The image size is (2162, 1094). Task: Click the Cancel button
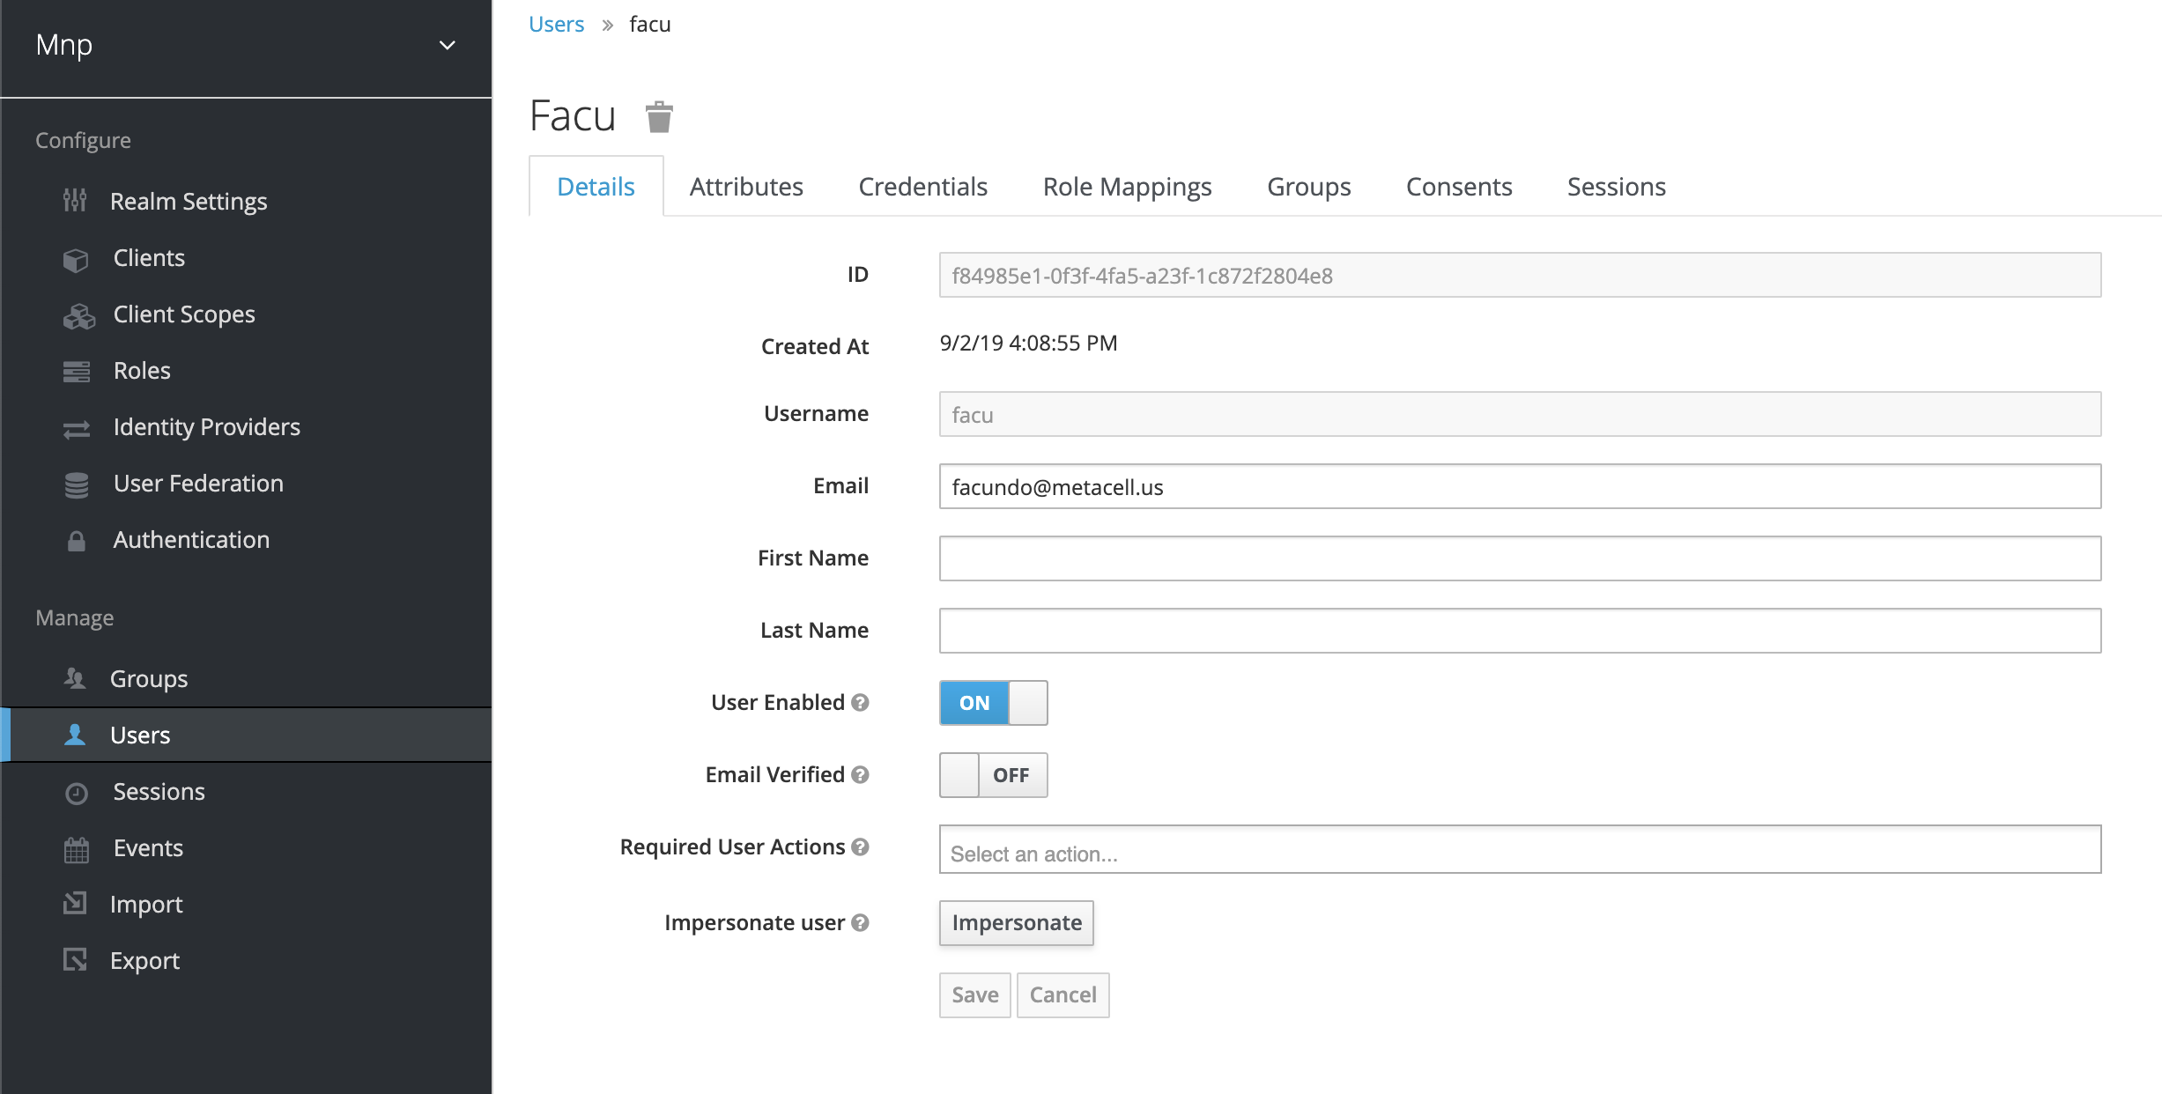coord(1063,995)
